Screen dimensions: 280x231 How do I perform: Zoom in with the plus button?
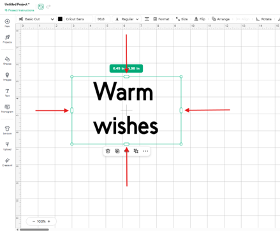pyautogui.click(x=49, y=221)
